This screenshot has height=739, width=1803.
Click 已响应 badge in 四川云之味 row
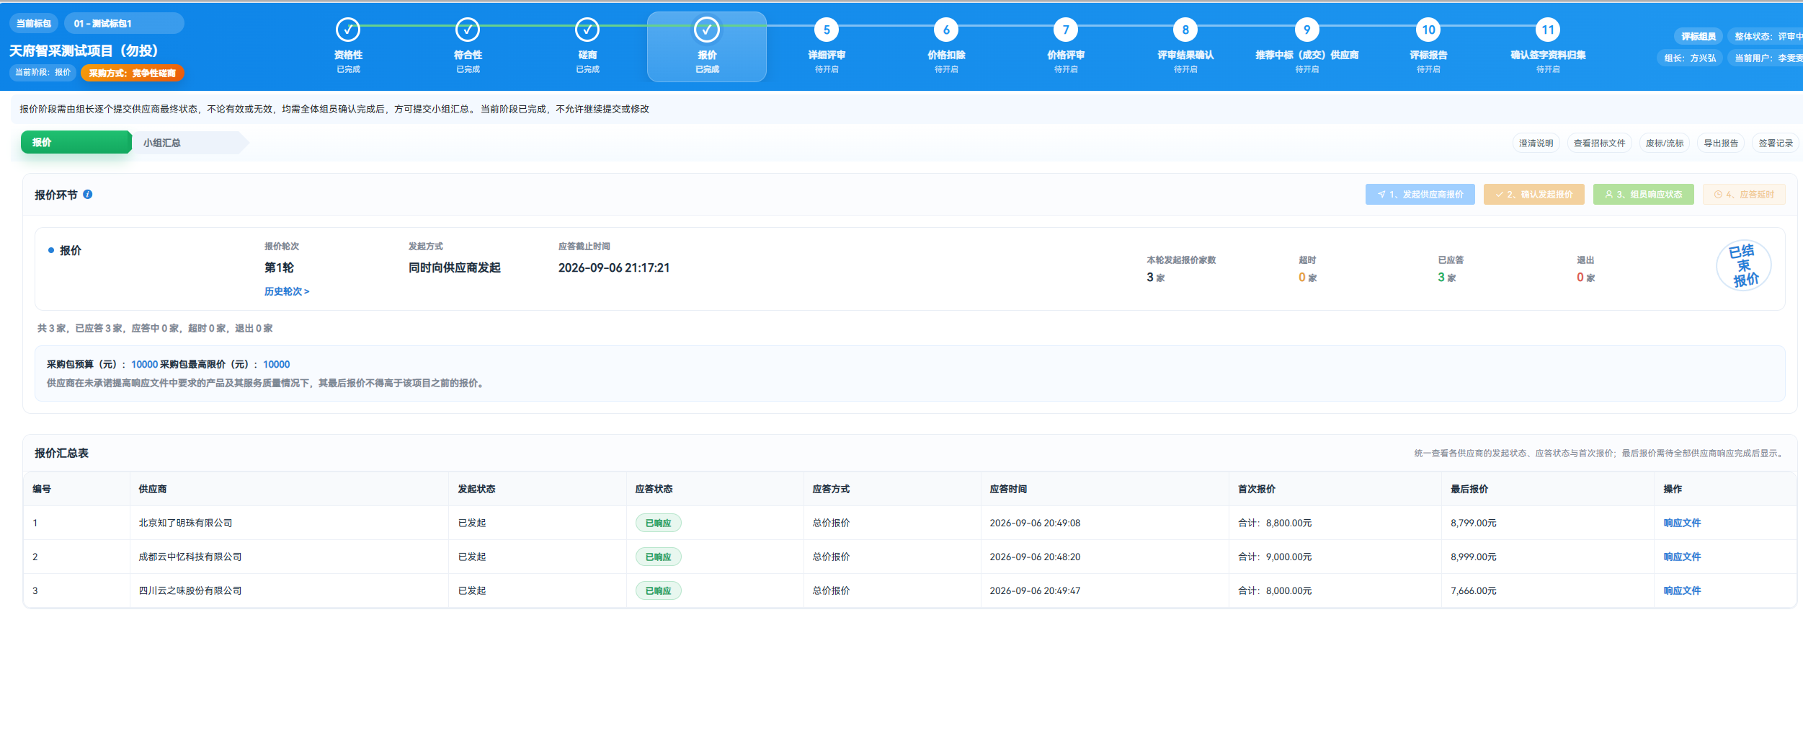(658, 591)
